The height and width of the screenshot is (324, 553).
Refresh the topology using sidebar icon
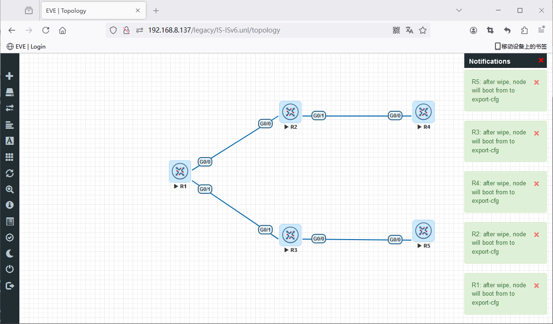[9, 173]
